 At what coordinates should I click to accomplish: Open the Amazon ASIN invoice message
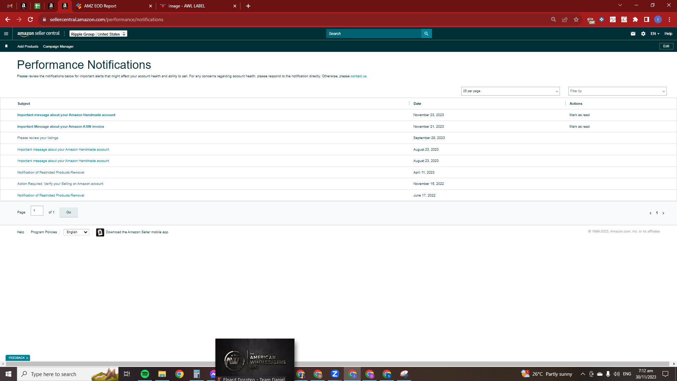(61, 127)
